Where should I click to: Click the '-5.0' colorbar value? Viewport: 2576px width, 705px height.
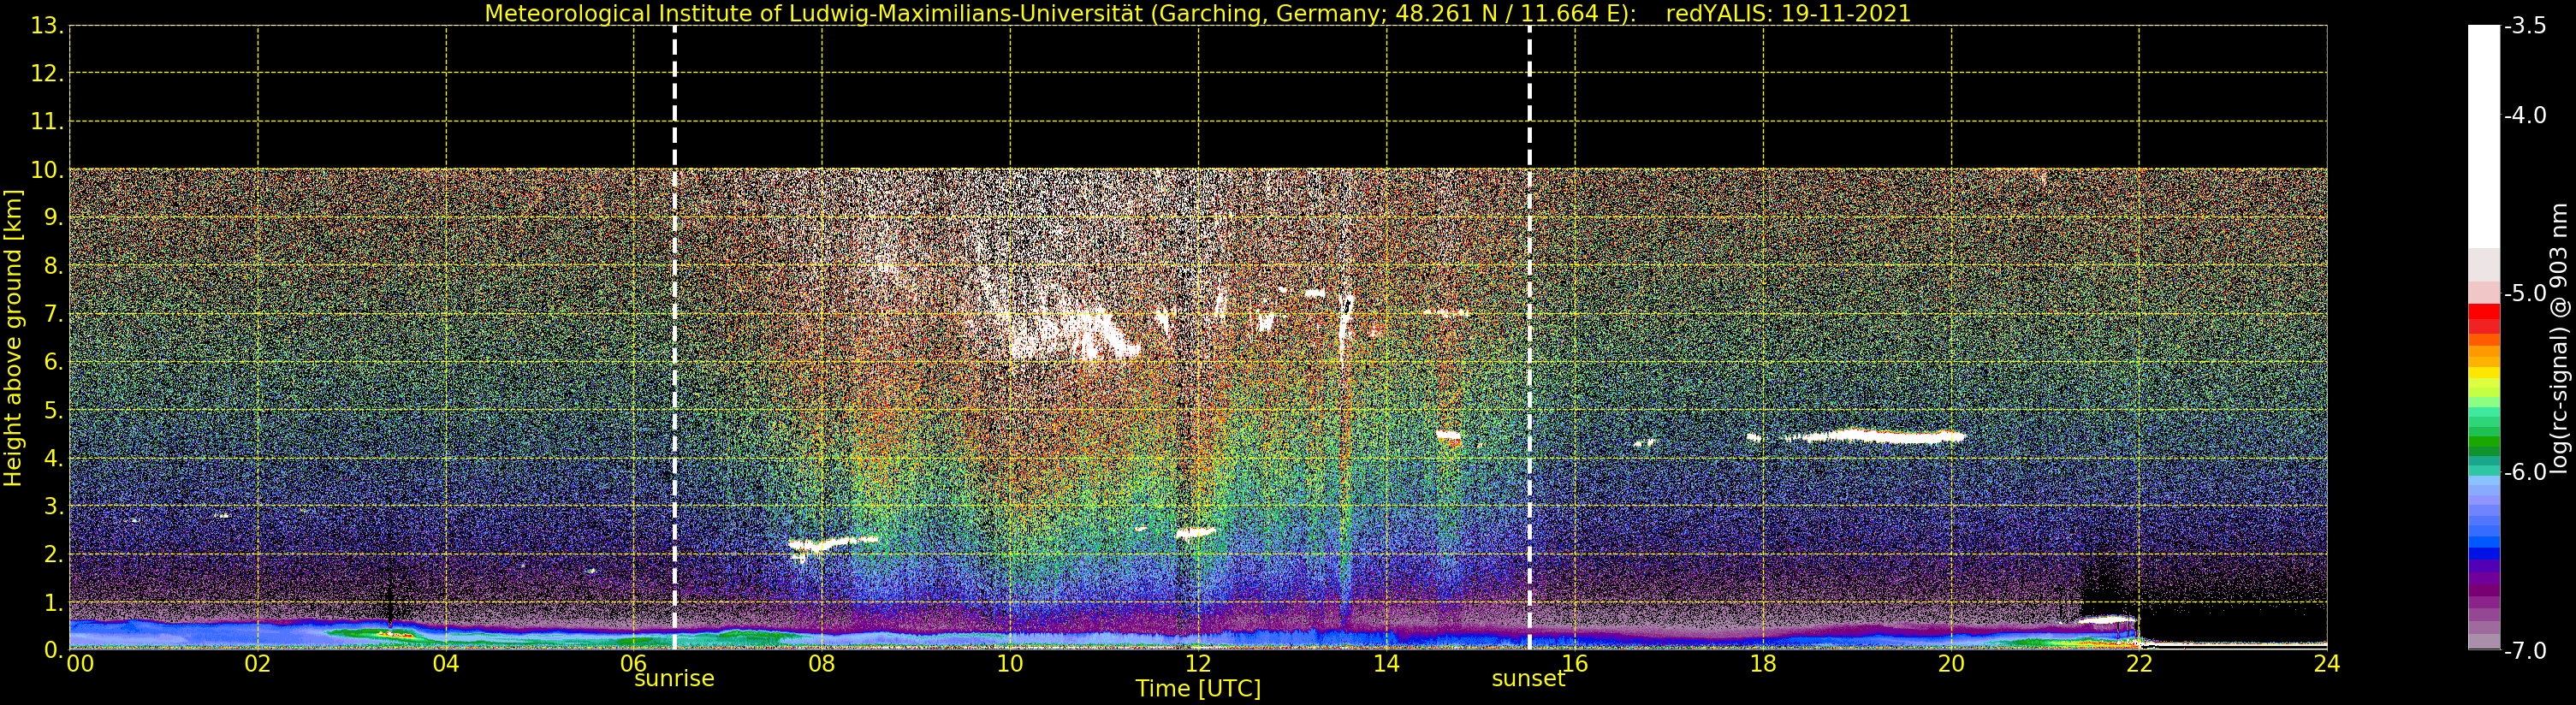coord(2525,293)
